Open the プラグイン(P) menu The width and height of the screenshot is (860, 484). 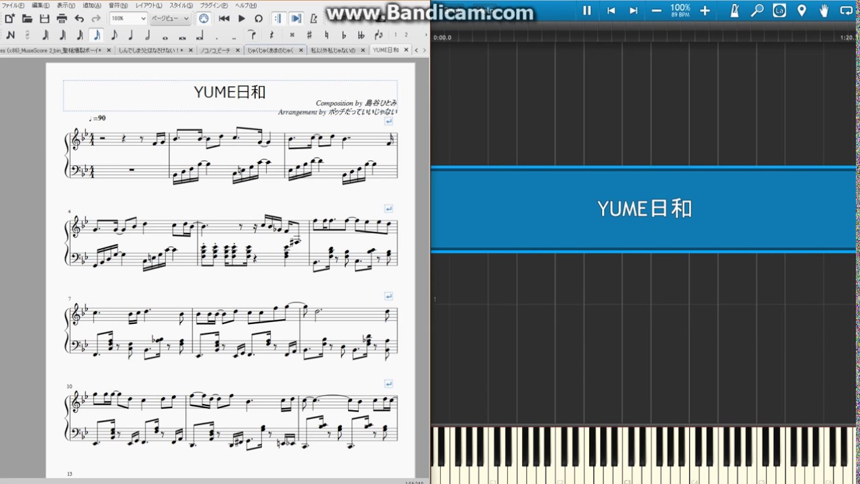214,5
